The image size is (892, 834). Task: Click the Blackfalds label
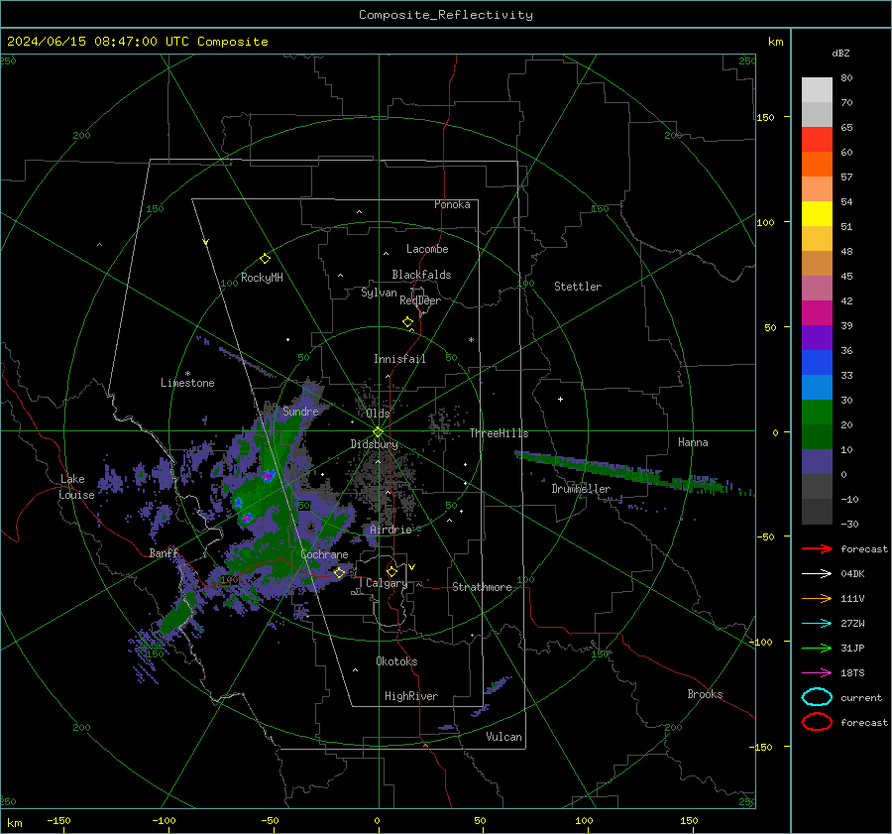point(421,275)
